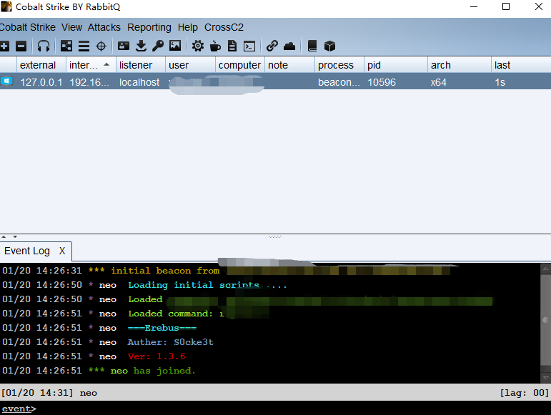This screenshot has height=415, width=551.
Task: Click the headphones Listeners icon
Action: coord(44,46)
